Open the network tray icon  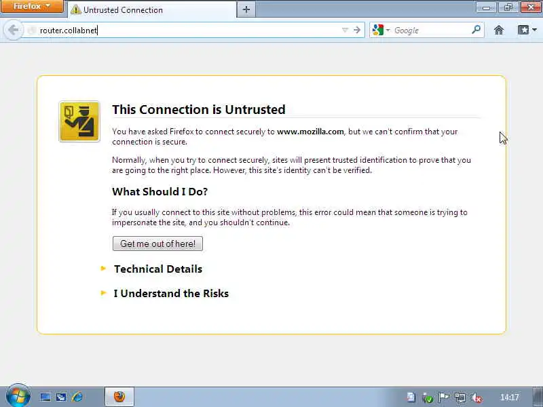460,398
